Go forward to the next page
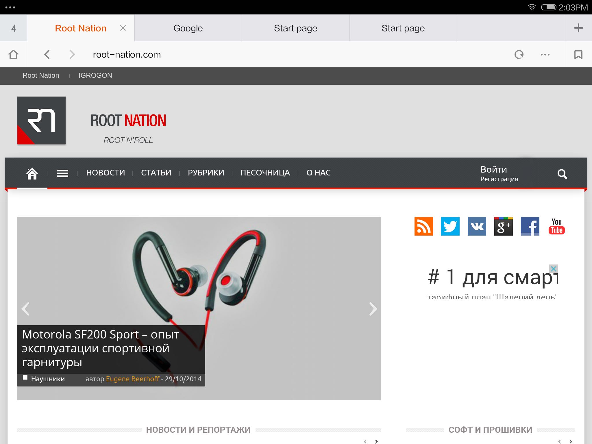The width and height of the screenshot is (592, 444). pyautogui.click(x=72, y=54)
